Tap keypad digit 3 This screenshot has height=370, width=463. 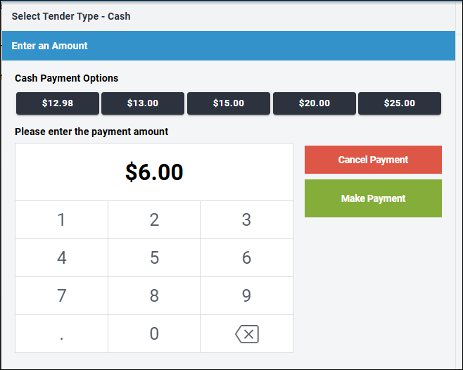(247, 219)
